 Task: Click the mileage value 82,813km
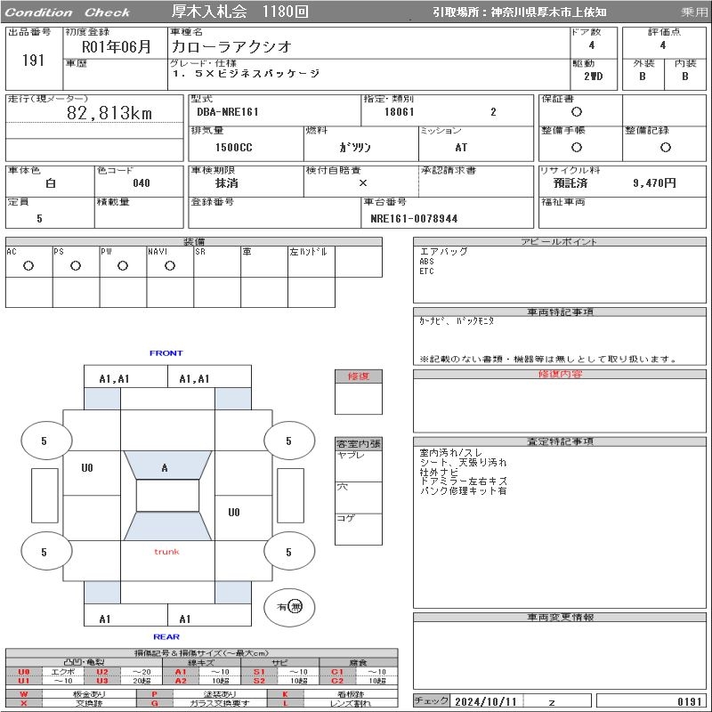pos(109,113)
